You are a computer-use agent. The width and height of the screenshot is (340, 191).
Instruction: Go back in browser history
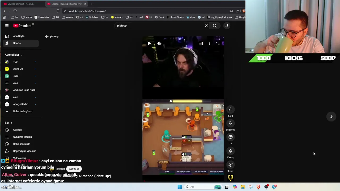click(x=5, y=11)
